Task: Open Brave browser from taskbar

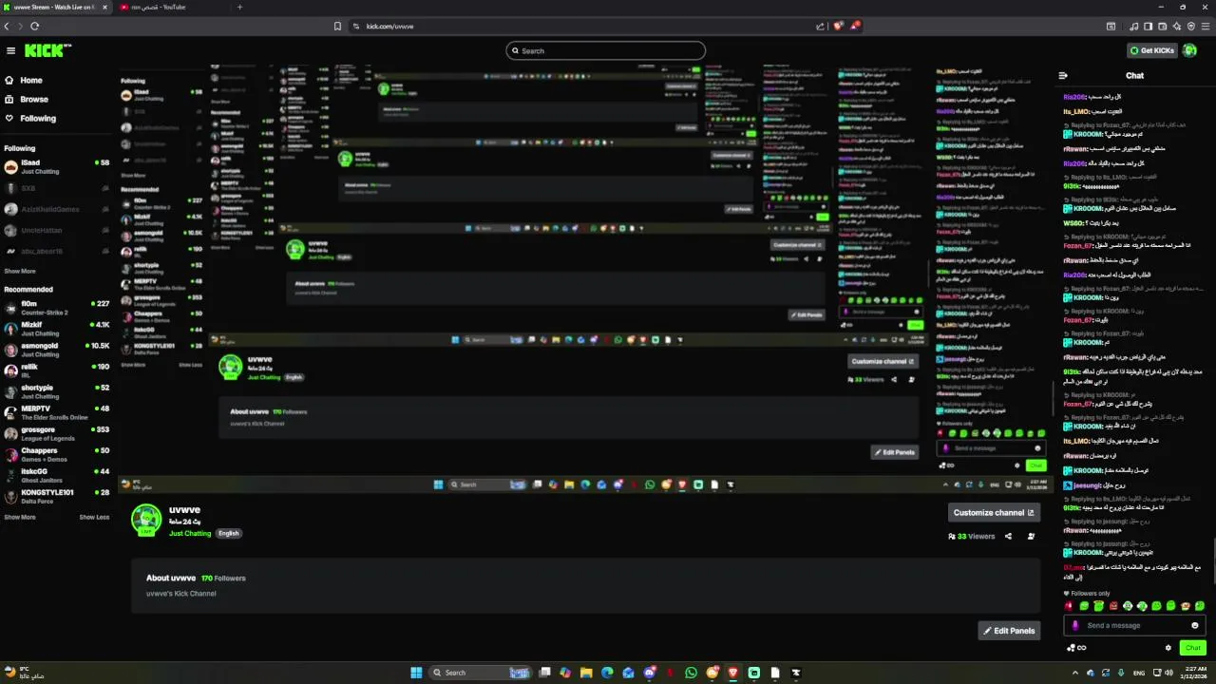Action: (x=732, y=673)
